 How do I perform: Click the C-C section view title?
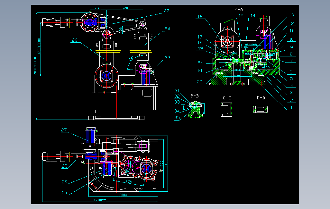(x=227, y=98)
